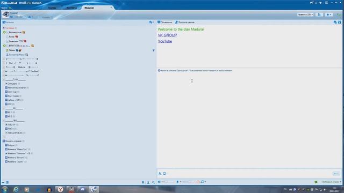
Task: Start recording with the red record button
Action: point(198,182)
